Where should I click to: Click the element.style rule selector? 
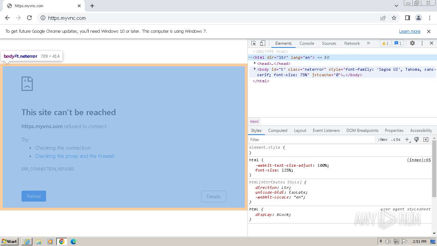(x=265, y=147)
